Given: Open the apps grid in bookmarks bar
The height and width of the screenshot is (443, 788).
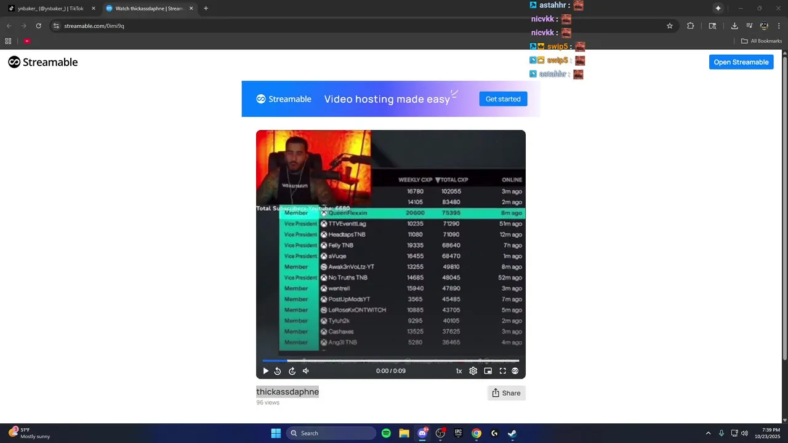Looking at the screenshot, I should pyautogui.click(x=8, y=41).
